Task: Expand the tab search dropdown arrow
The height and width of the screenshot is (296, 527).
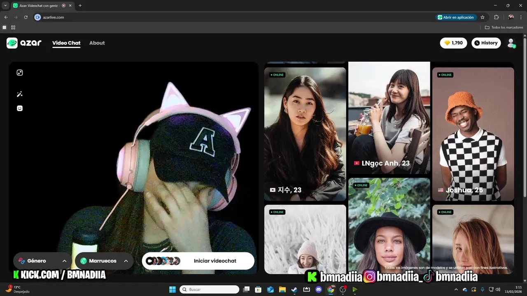Action: pyautogui.click(x=5, y=5)
